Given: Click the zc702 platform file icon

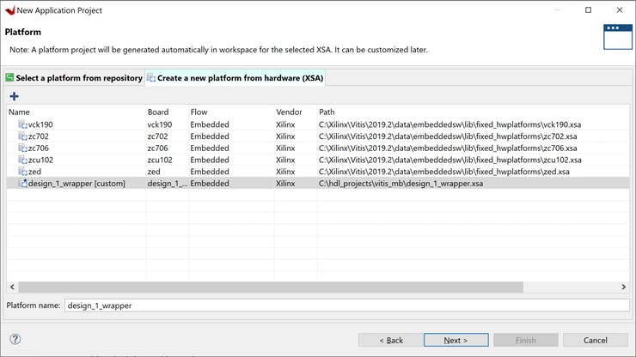Looking at the screenshot, I should click(x=23, y=136).
